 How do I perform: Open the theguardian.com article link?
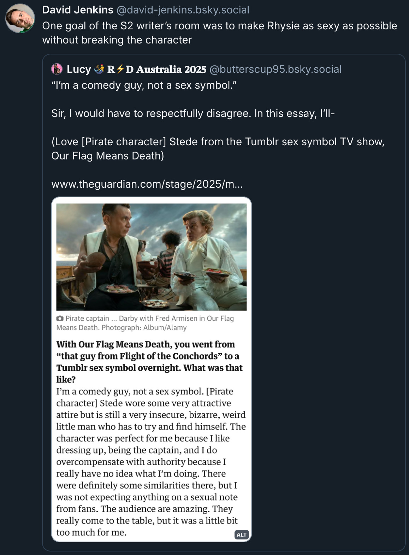point(147,184)
